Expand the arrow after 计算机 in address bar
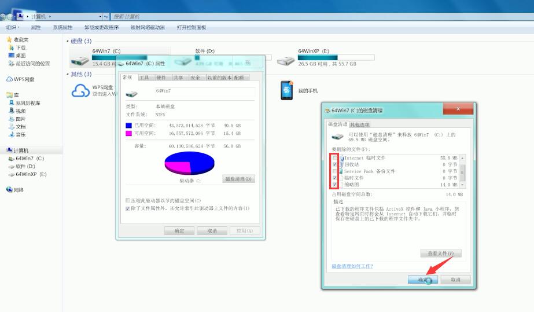 click(50, 16)
